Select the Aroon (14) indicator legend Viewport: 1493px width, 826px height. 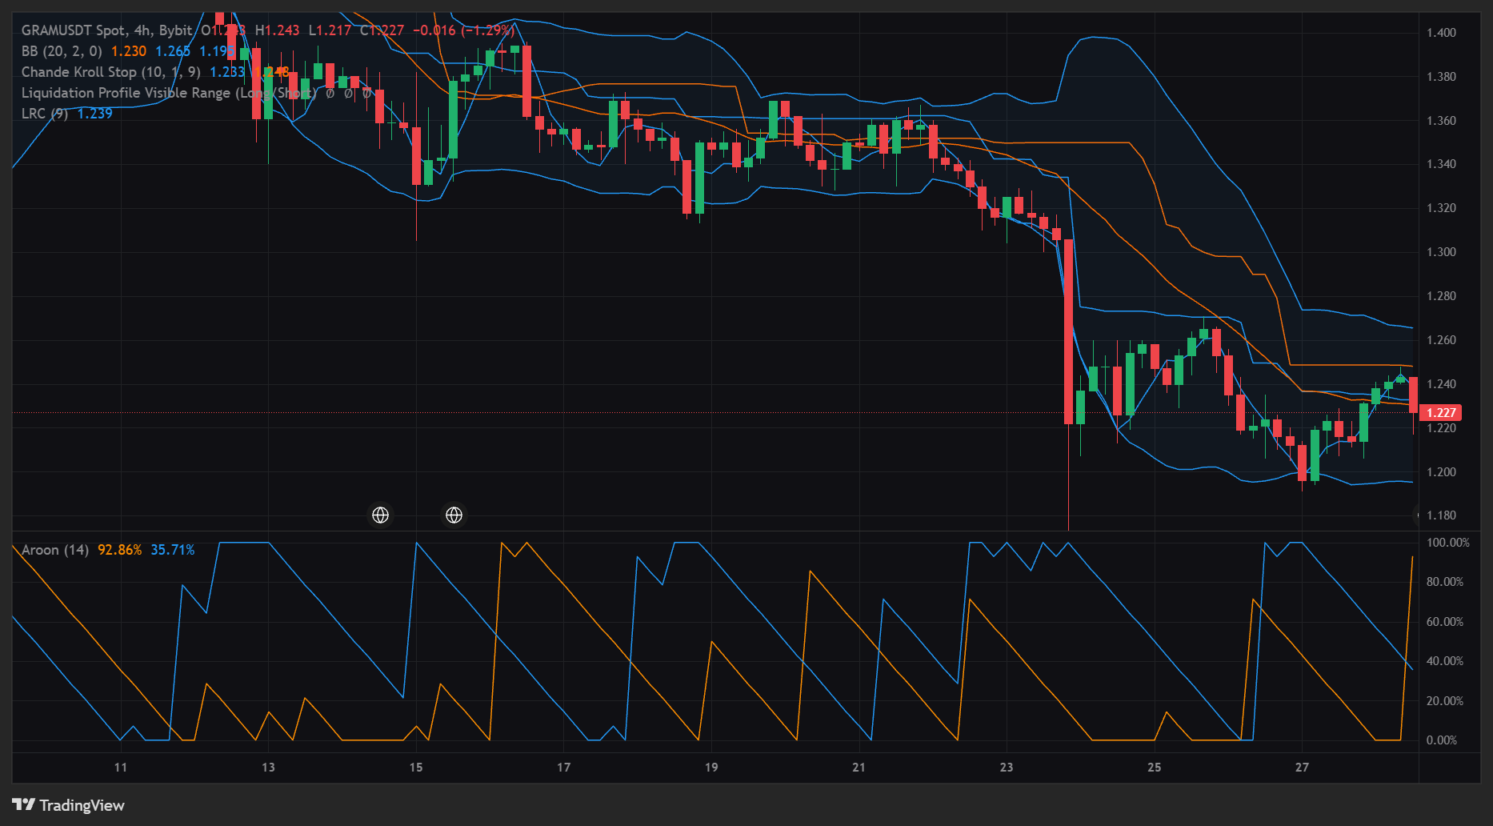tap(55, 550)
